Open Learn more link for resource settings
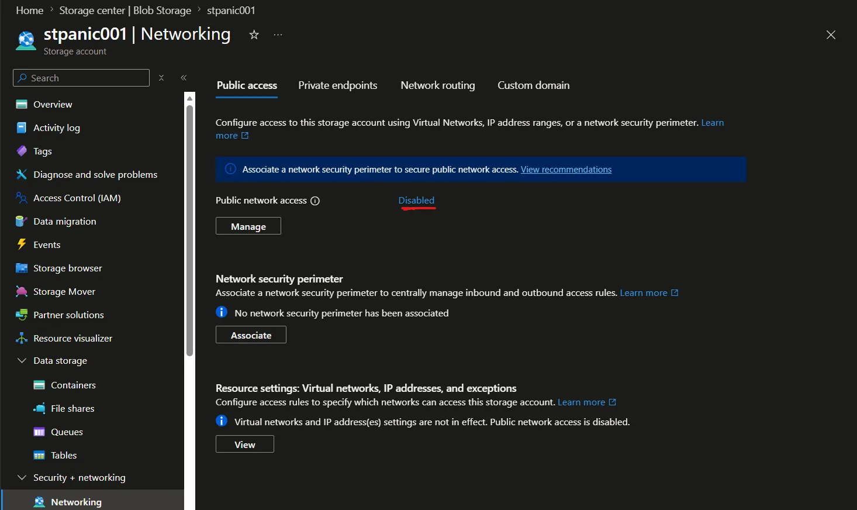Viewport: 857px width, 510px height. [587, 402]
